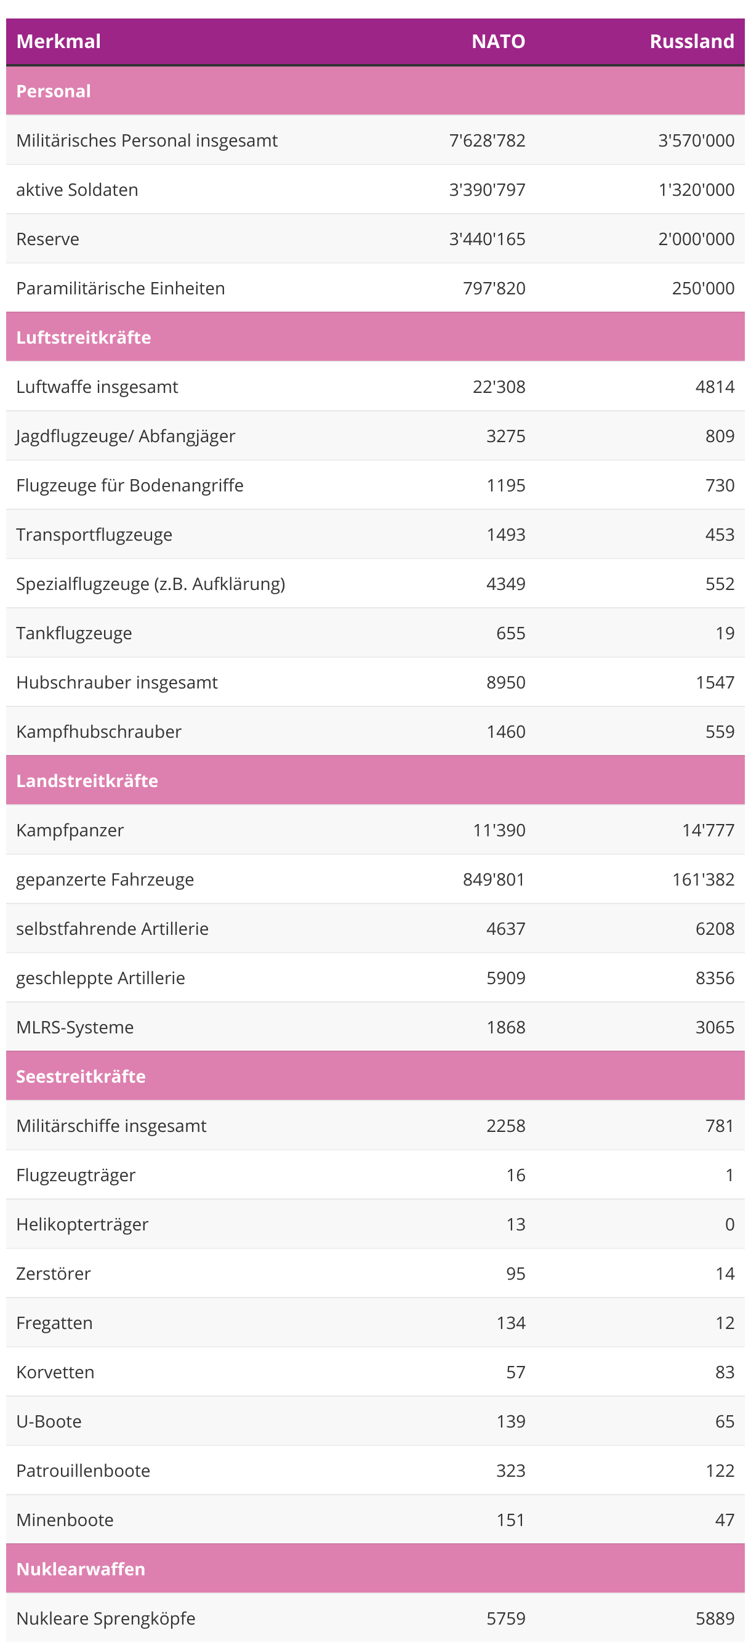Select the gepanzerte Fahrzeuge row label
This screenshot has height=1648, width=751.
tap(105, 879)
